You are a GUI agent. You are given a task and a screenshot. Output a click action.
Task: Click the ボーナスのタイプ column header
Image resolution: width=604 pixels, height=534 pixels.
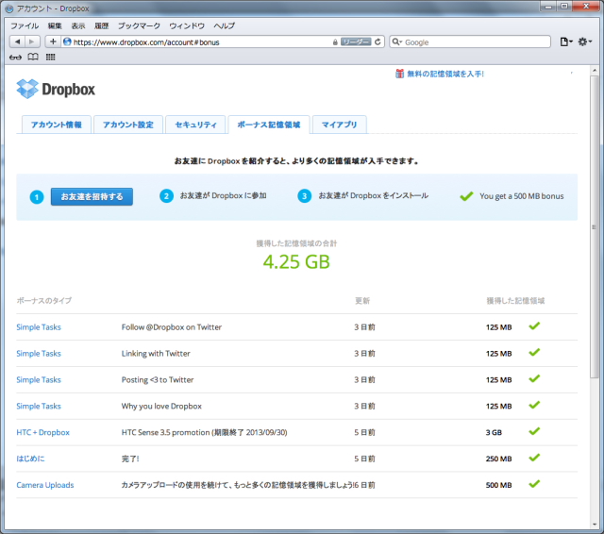44,300
